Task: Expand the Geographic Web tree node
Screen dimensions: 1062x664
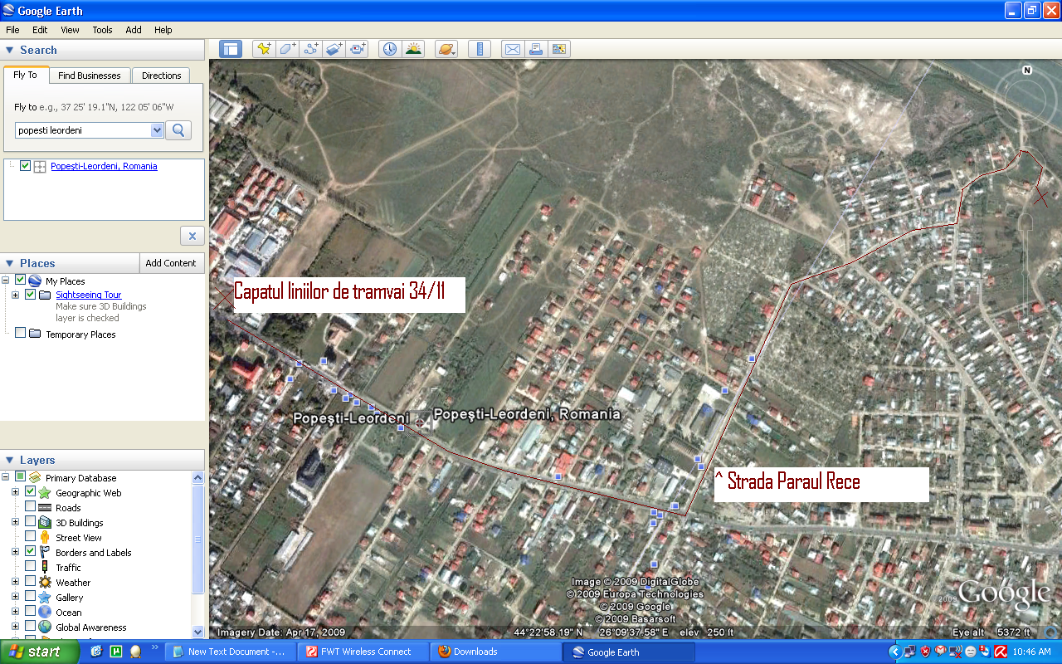Action: [15, 492]
